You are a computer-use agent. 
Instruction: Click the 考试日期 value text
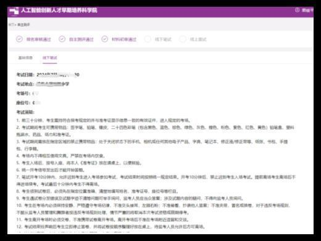coord(58,75)
